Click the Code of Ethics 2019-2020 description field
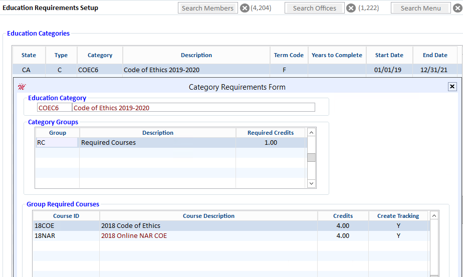Image resolution: width=463 pixels, height=277 pixels. click(193, 108)
